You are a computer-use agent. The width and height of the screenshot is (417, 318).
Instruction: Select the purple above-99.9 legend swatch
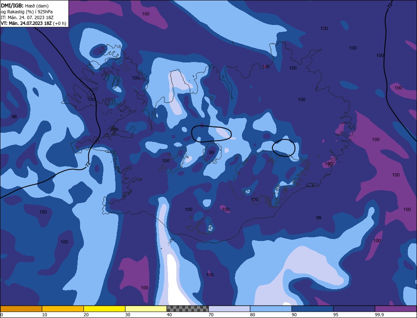click(x=396, y=308)
